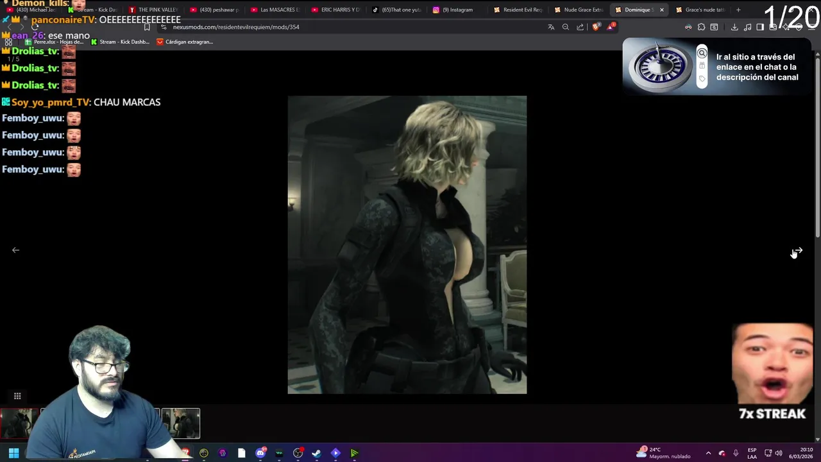Open the ERIC HARRIS Y D tab

click(x=336, y=10)
